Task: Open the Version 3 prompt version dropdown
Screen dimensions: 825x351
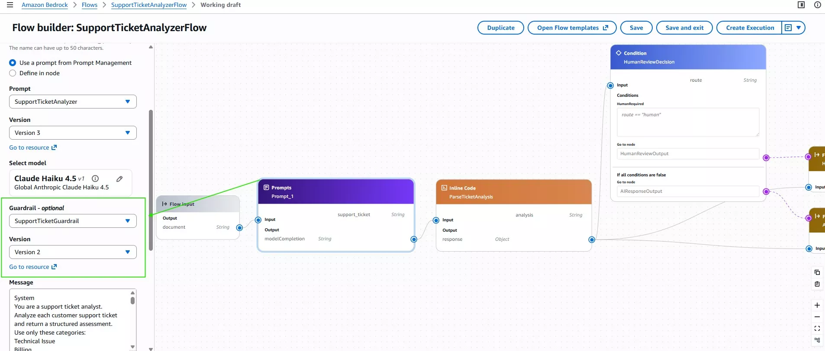Action: click(73, 133)
